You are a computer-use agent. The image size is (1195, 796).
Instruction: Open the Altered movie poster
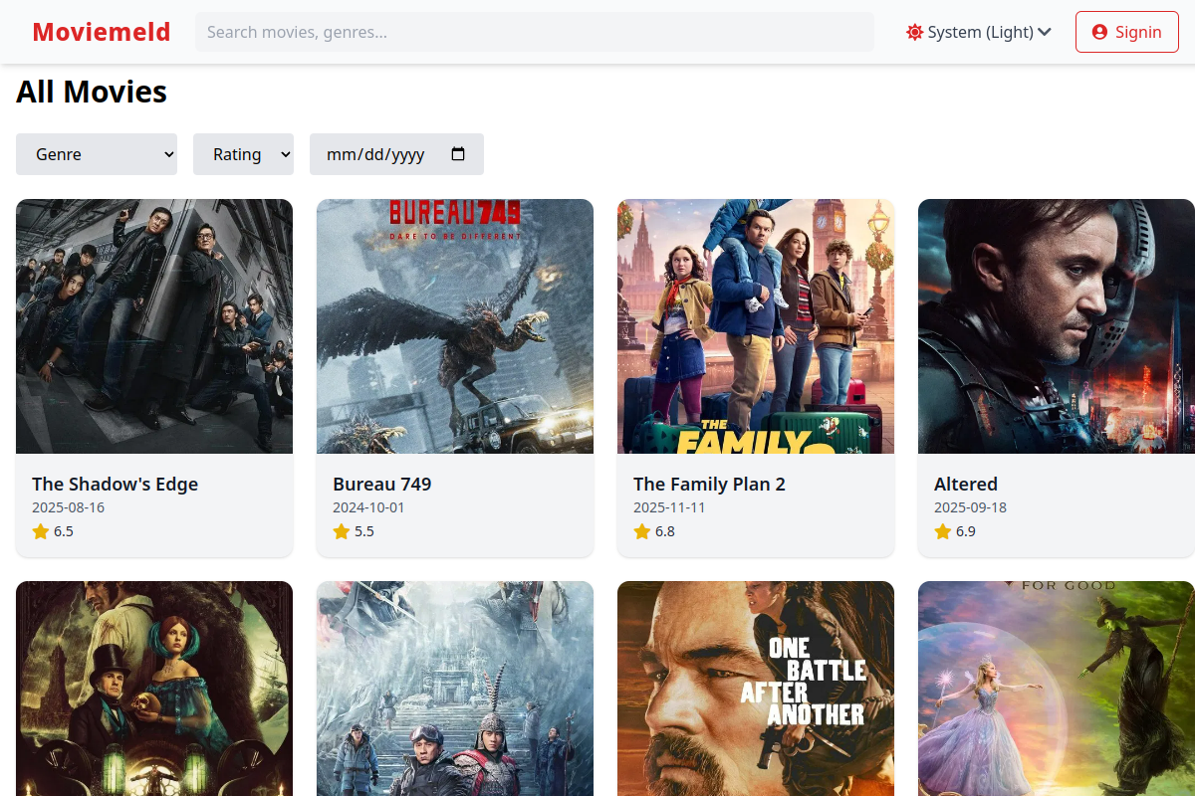click(1057, 326)
